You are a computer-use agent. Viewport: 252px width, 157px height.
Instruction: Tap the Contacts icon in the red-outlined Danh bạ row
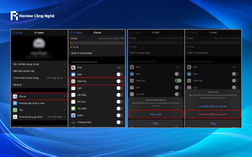click(73, 81)
